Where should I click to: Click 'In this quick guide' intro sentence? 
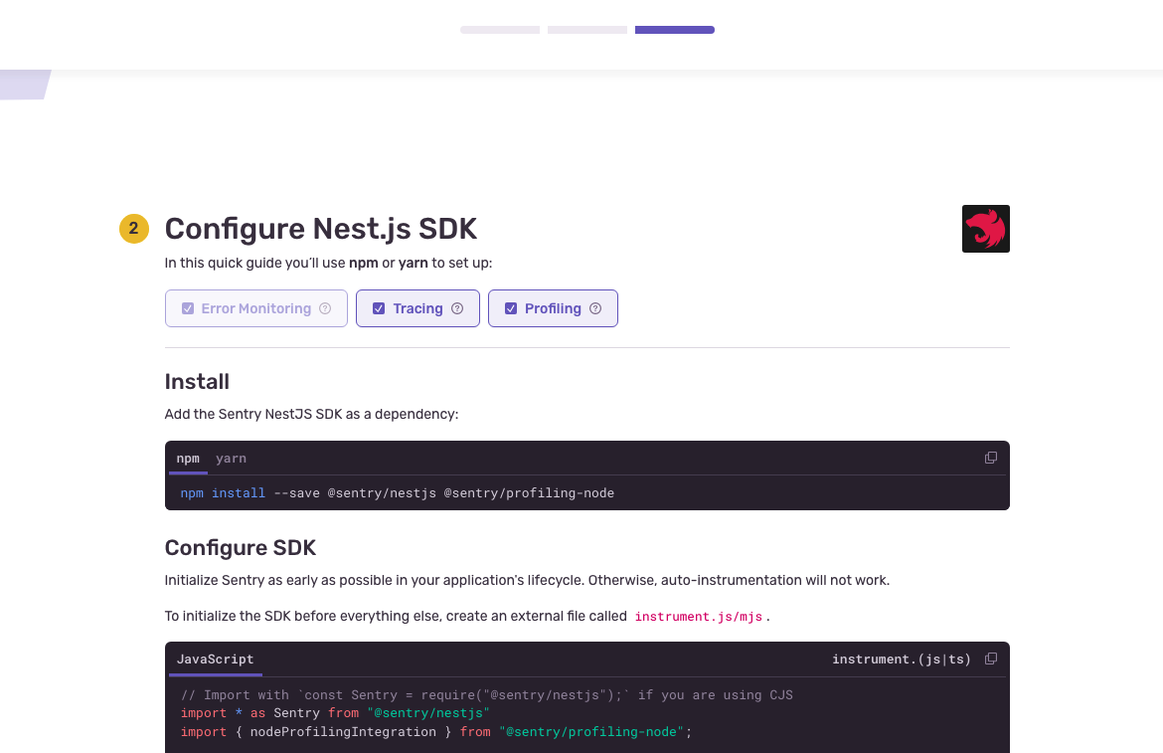[x=328, y=263]
